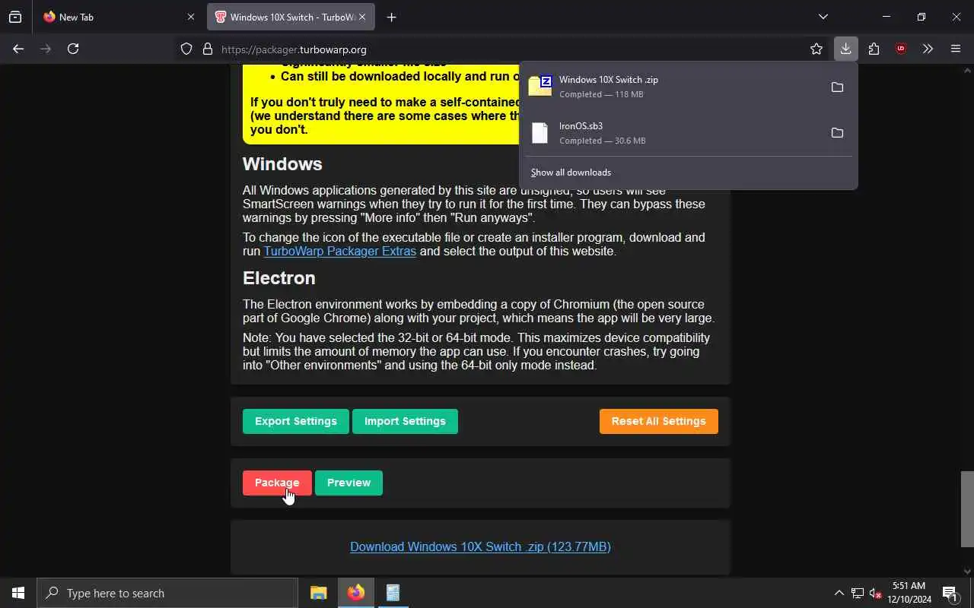Go forward one page
Image resolution: width=974 pixels, height=608 pixels.
click(46, 49)
